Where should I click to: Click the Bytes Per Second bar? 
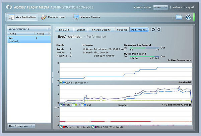tap(144, 57)
